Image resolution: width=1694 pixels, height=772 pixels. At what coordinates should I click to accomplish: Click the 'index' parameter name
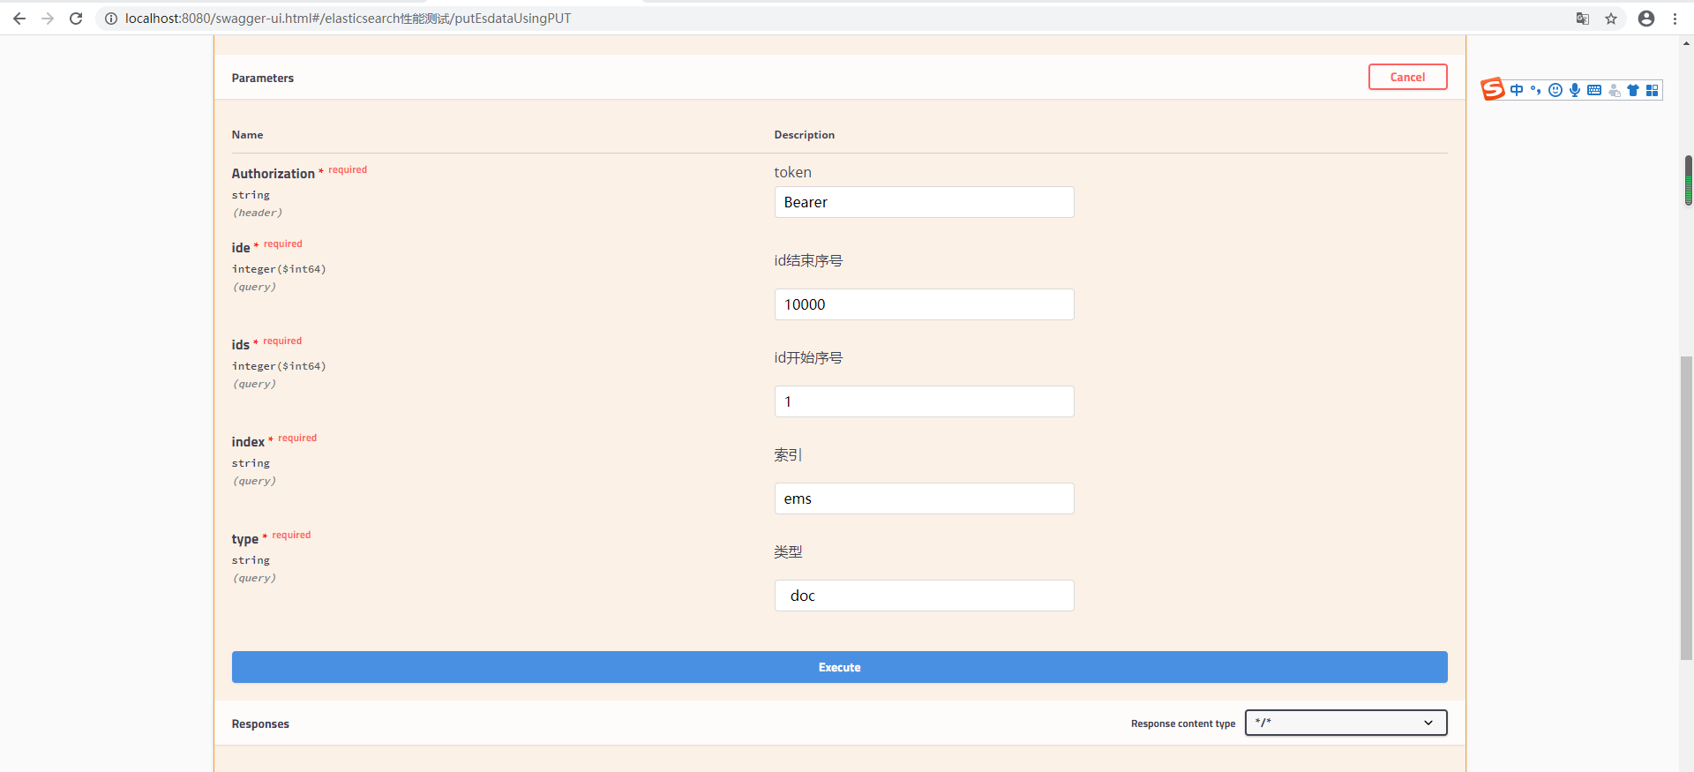point(248,442)
